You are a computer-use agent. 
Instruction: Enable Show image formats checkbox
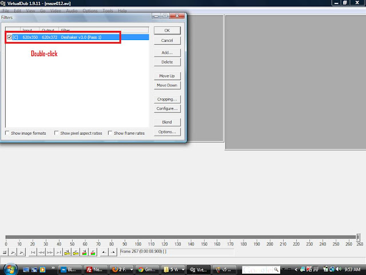pos(7,133)
